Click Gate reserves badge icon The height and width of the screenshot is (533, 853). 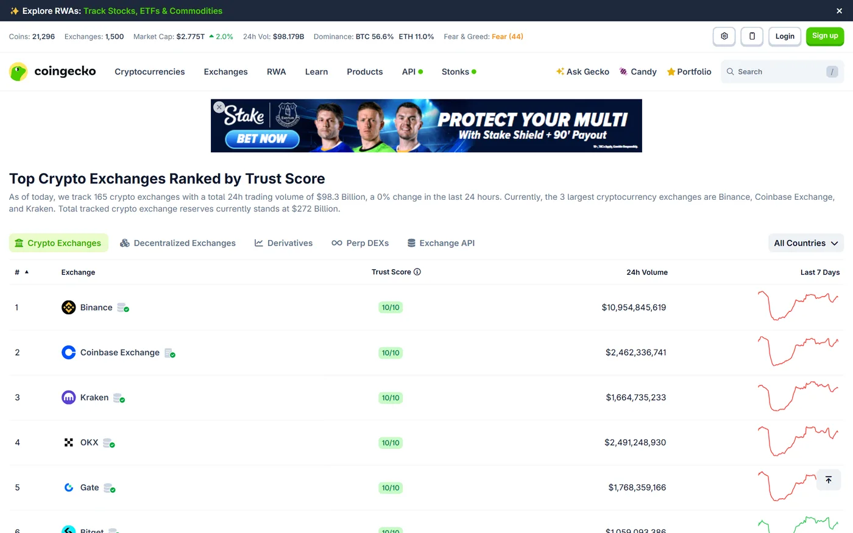[x=110, y=488]
